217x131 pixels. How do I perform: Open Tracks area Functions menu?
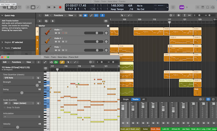point(60,15)
